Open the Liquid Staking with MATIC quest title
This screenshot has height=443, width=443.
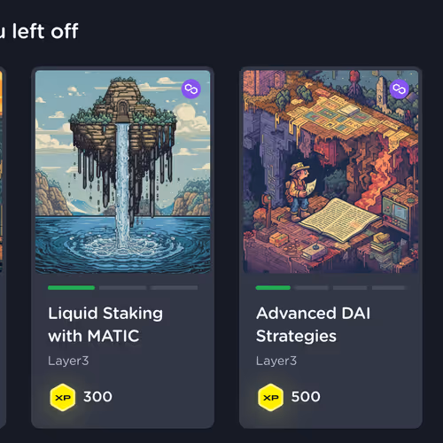pyautogui.click(x=105, y=324)
